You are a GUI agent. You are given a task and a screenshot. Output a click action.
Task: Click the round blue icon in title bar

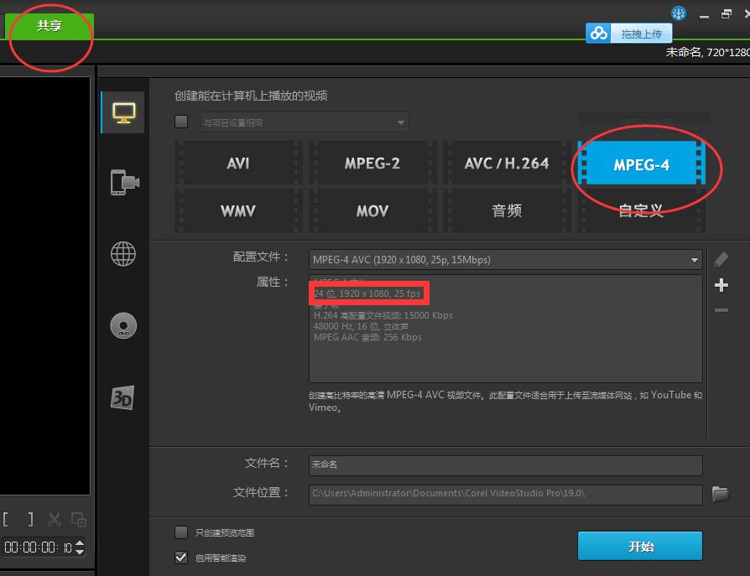678,13
